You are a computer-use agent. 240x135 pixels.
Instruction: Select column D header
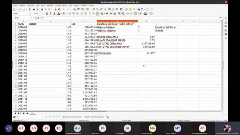point(117,21)
